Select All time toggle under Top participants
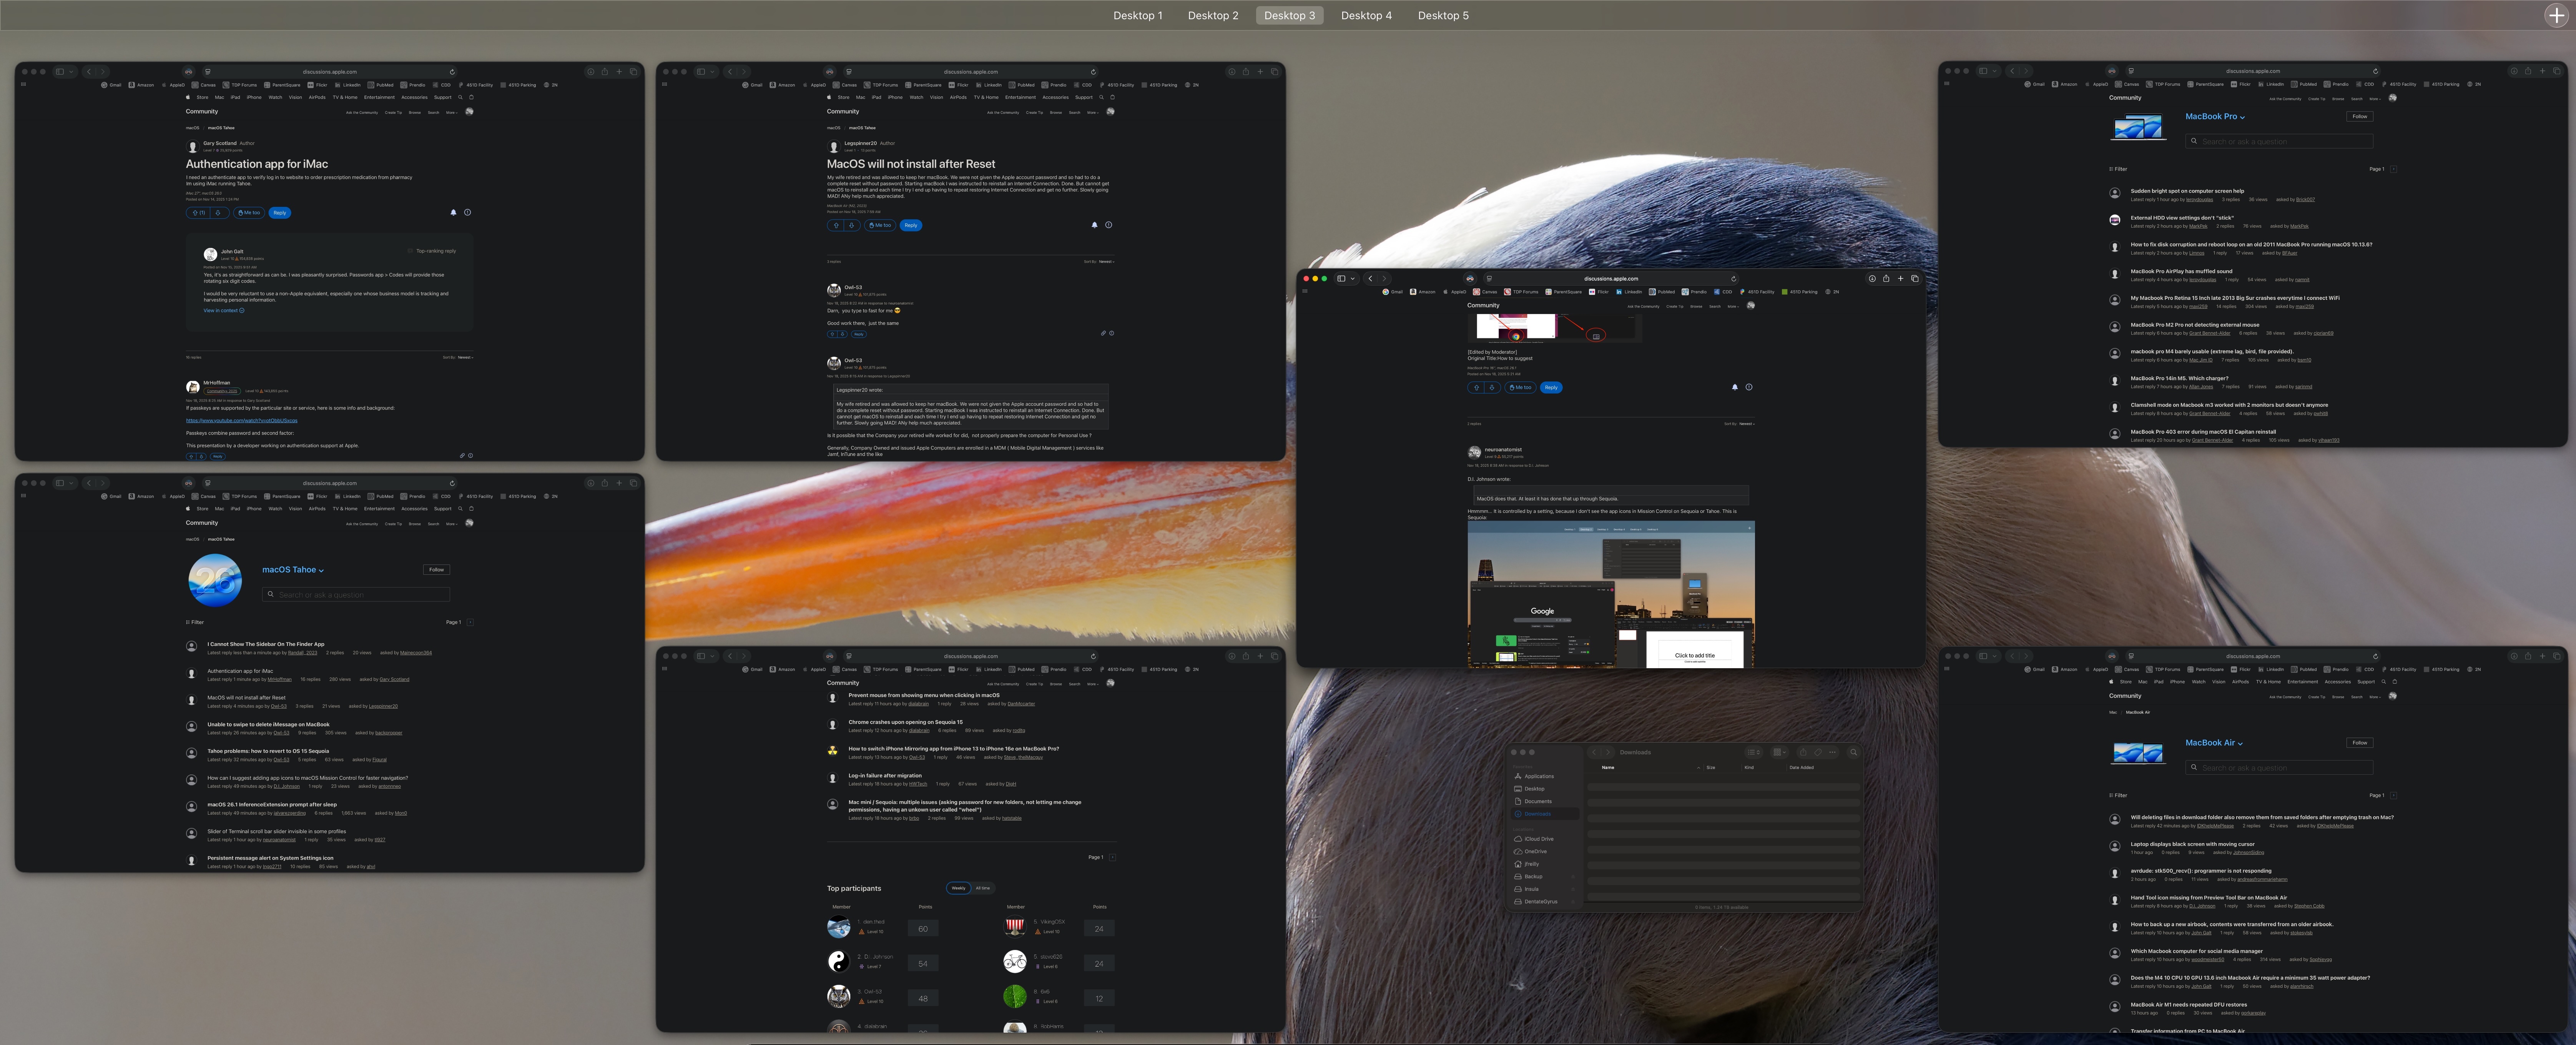 tap(983, 888)
